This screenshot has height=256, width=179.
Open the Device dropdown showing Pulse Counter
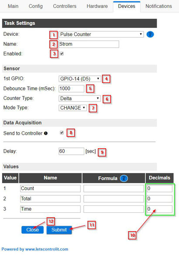pos(101,34)
